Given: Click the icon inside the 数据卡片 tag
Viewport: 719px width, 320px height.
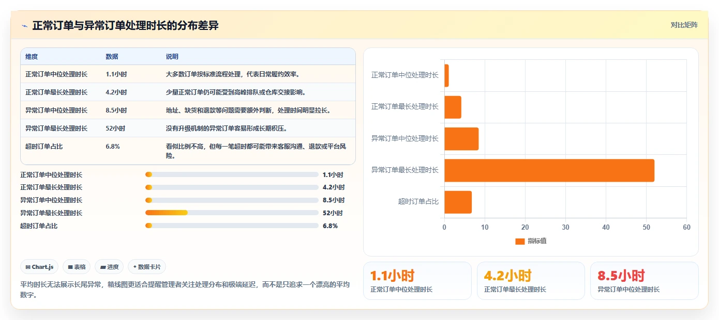Looking at the screenshot, I should [135, 267].
